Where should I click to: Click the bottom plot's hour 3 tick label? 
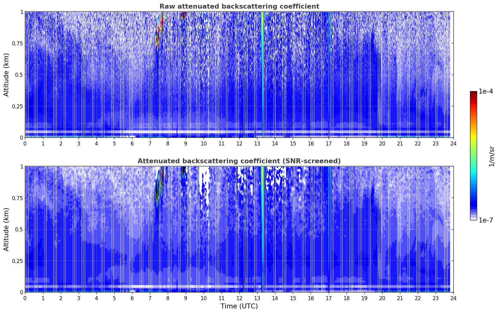tap(79, 298)
